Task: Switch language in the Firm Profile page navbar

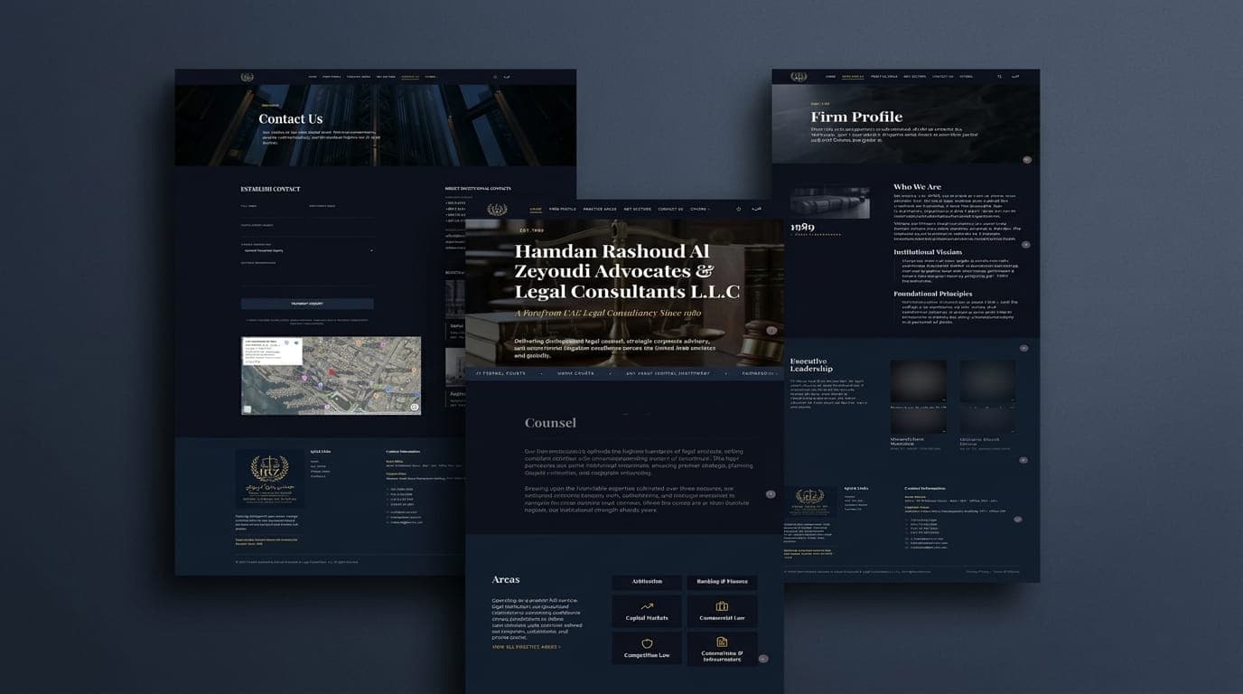Action: (1014, 77)
